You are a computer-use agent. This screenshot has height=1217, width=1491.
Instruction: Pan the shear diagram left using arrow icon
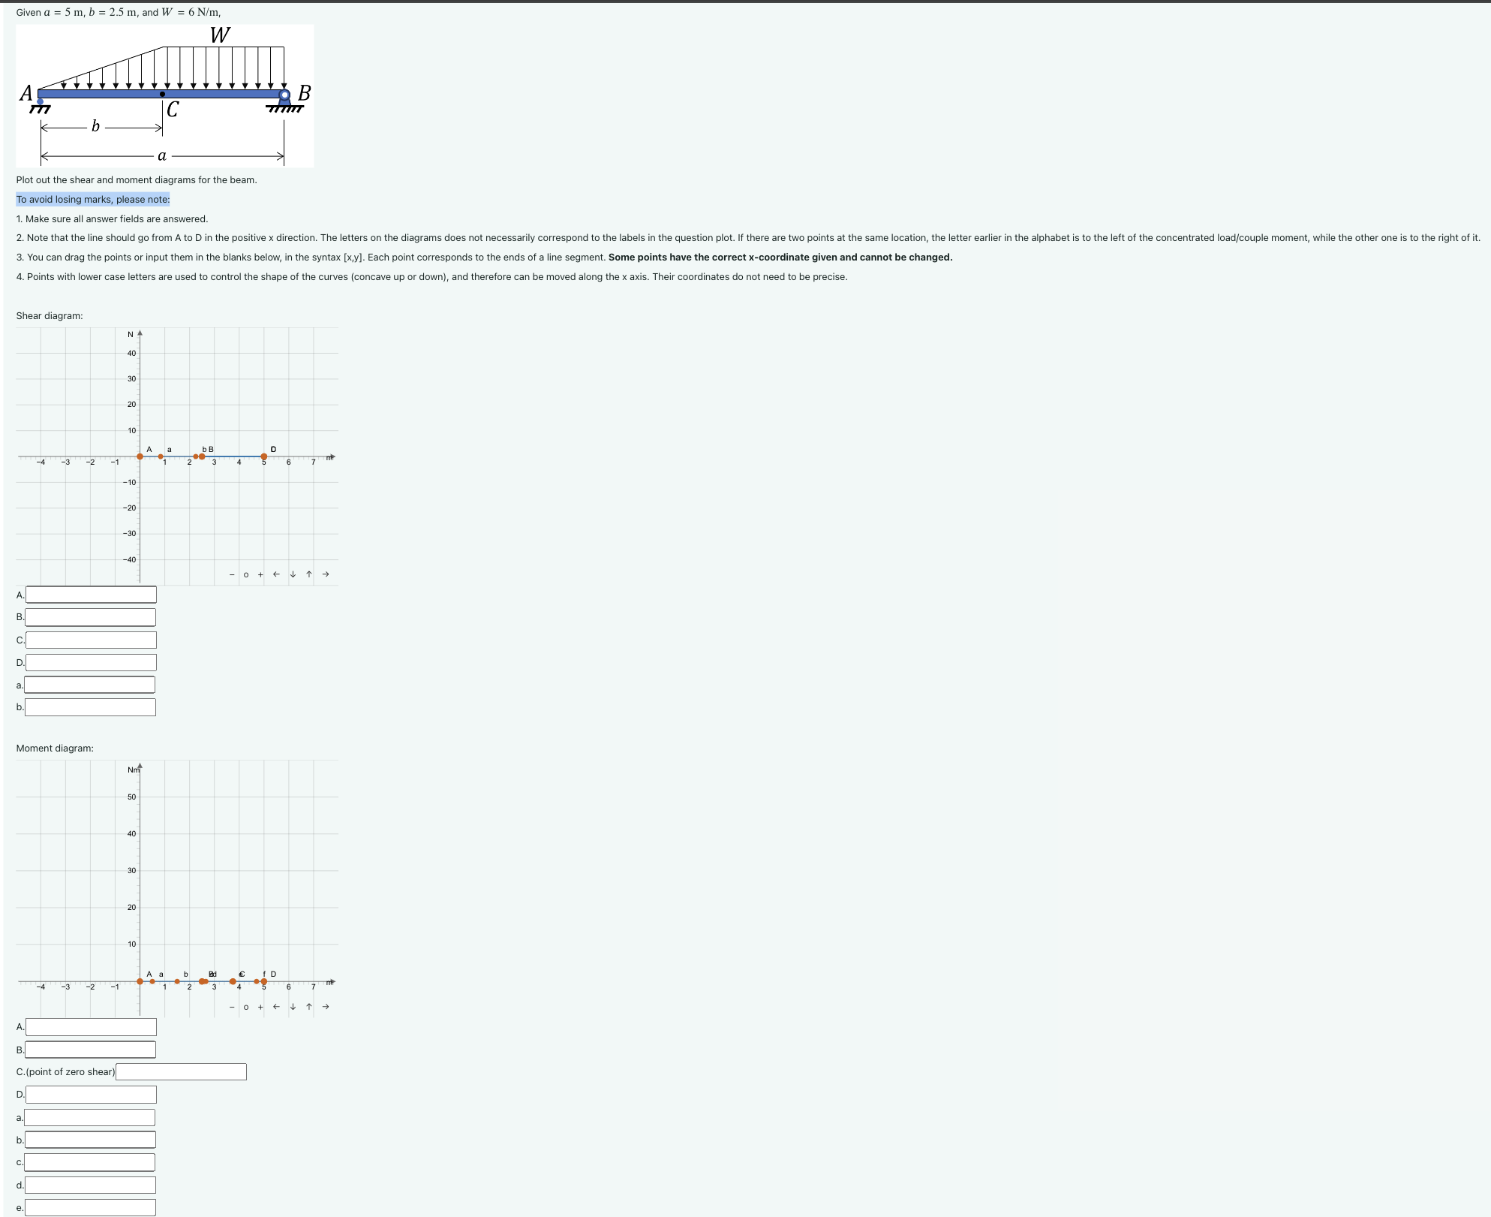(x=276, y=574)
